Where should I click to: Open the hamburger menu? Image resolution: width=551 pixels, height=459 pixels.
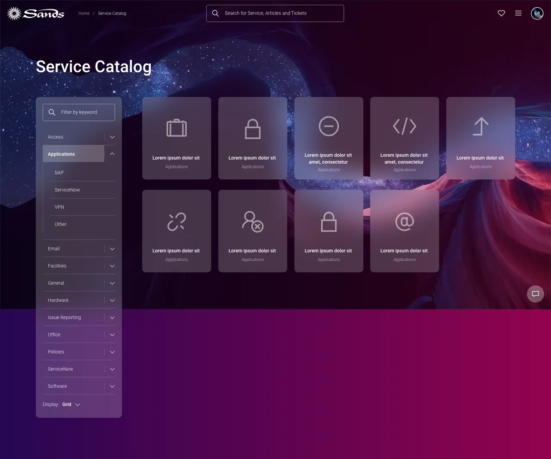pyautogui.click(x=518, y=13)
